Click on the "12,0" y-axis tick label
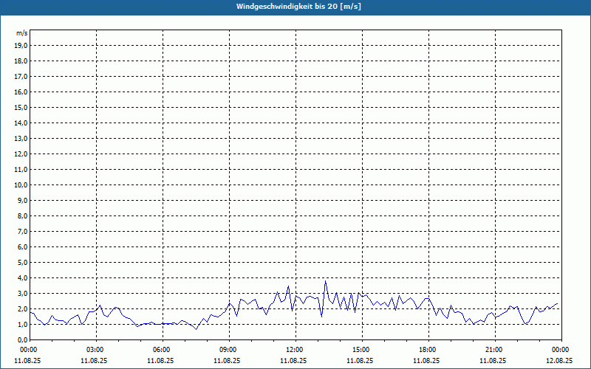This screenshot has width=591, height=369. 22,154
